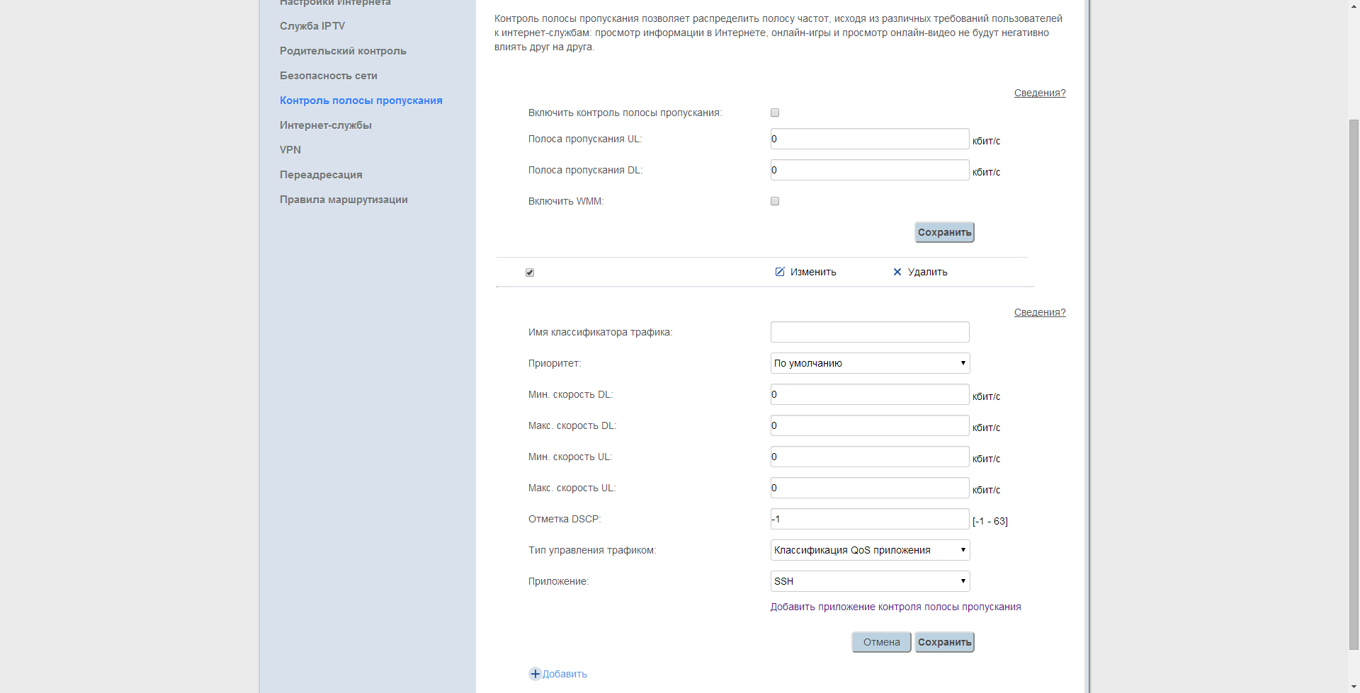Viewport: 1360px width, 693px height.
Task: Click the edit pencil icon next to Изменить
Action: (x=780, y=272)
